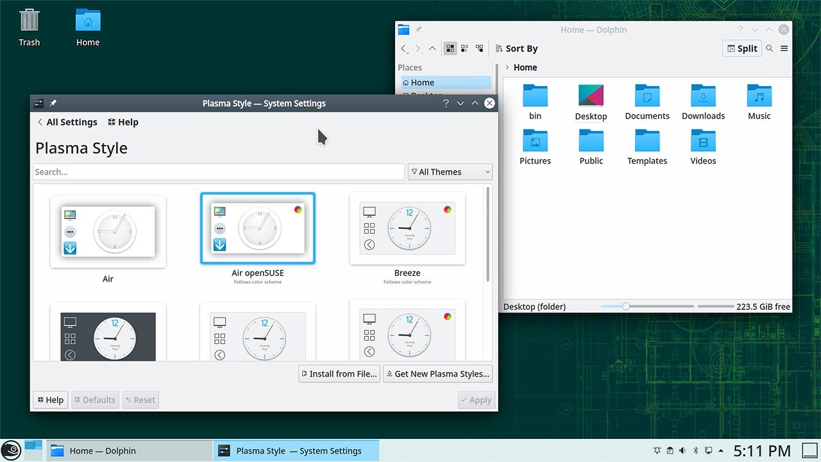The image size is (821, 462).
Task: Select the Pictures folder in Dolphin
Action: click(535, 148)
